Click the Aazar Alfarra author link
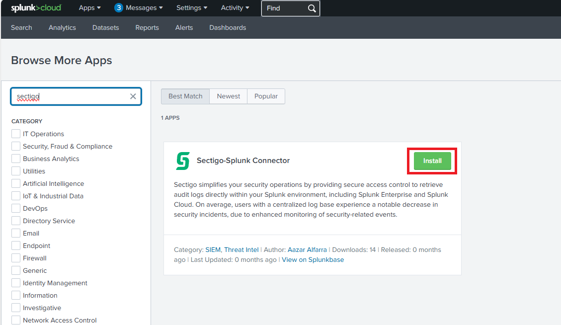Viewport: 561px width, 325px height. coord(307,249)
